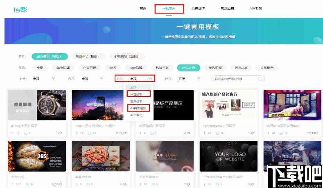
Task: Go to the 首页 home tab
Action: 143,9
